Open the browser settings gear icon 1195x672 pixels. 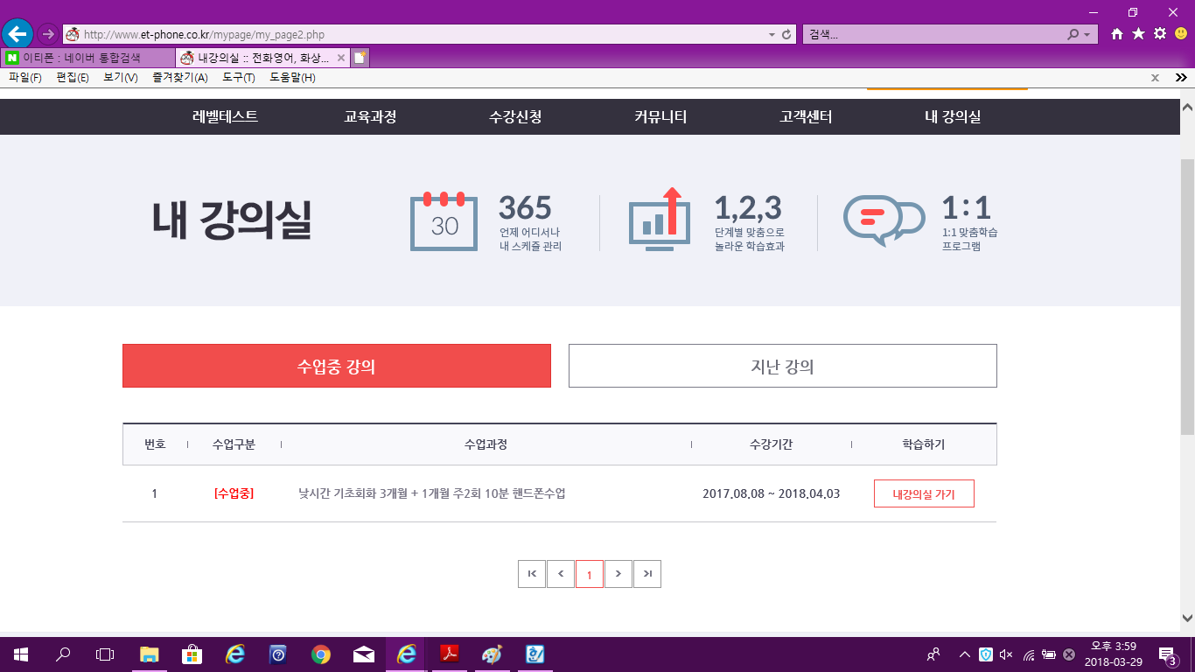(x=1160, y=34)
